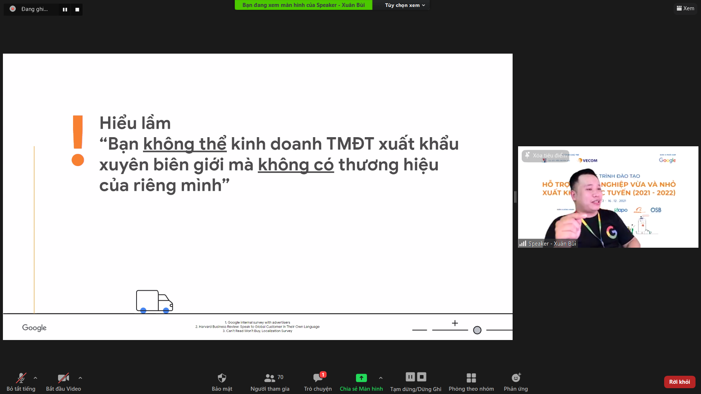Open the Xem view layout menu
The width and height of the screenshot is (701, 394).
pos(685,8)
